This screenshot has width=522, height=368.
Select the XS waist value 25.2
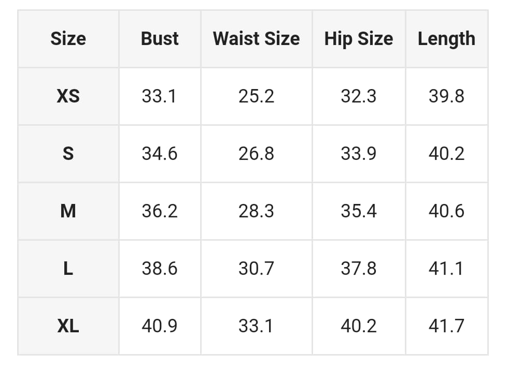coord(256,96)
